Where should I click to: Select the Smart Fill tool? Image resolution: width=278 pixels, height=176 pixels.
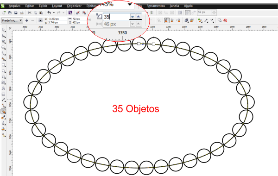pos(4,59)
